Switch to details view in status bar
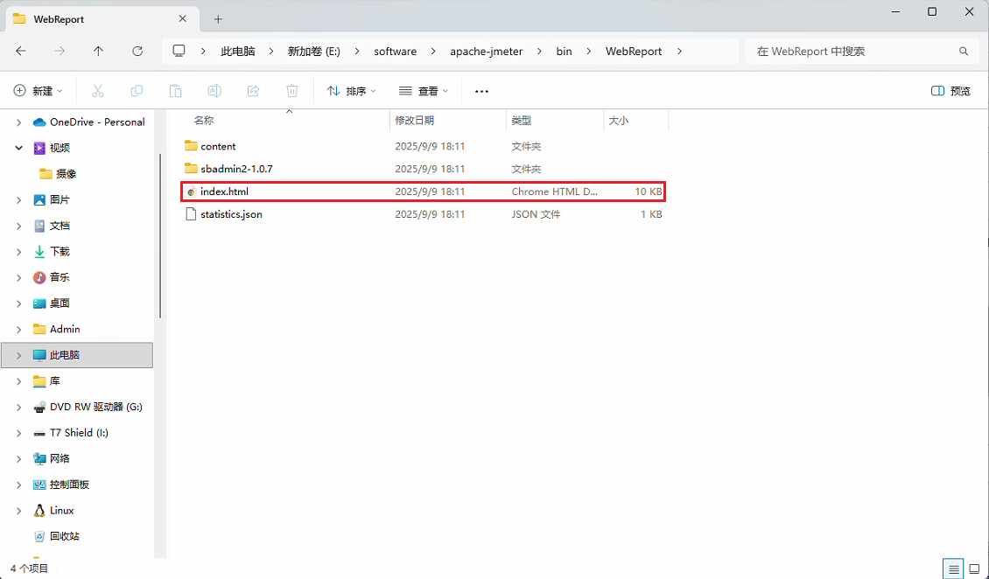Screen dimensions: 989x579 pyautogui.click(x=953, y=569)
